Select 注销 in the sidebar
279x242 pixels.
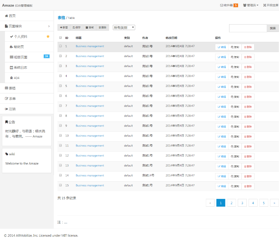tap(27, 109)
